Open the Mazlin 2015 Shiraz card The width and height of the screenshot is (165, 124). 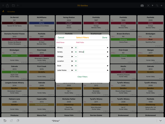tap(123, 72)
